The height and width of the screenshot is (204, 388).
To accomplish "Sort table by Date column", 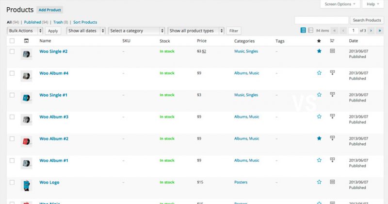I will (354, 41).
